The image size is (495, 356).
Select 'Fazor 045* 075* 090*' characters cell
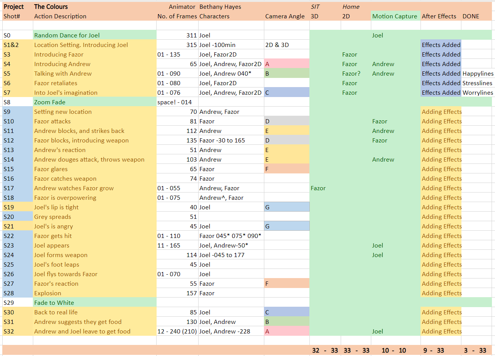[231, 236]
